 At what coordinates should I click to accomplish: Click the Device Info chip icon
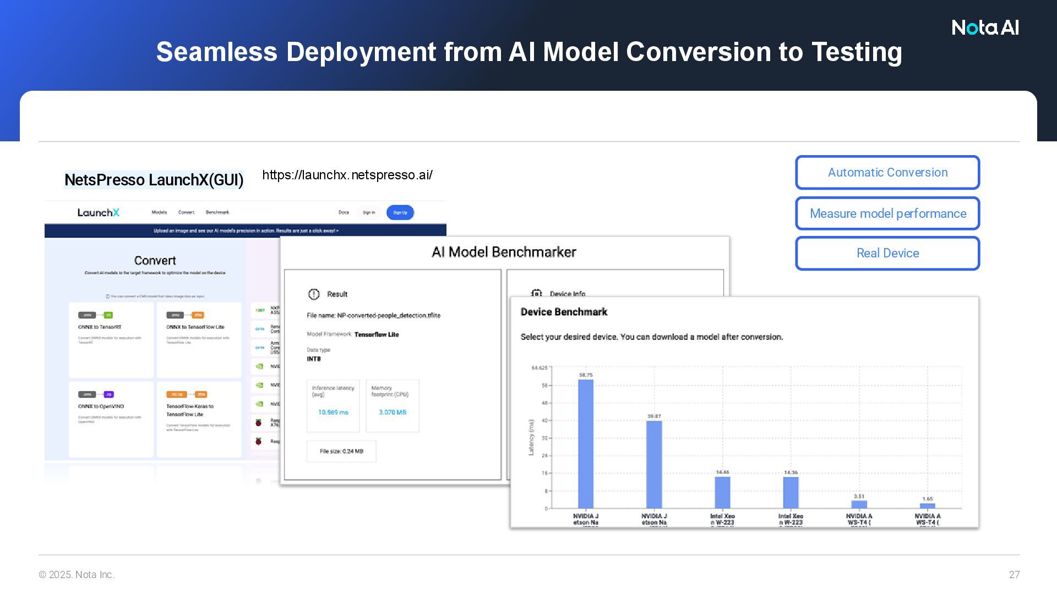coord(536,294)
